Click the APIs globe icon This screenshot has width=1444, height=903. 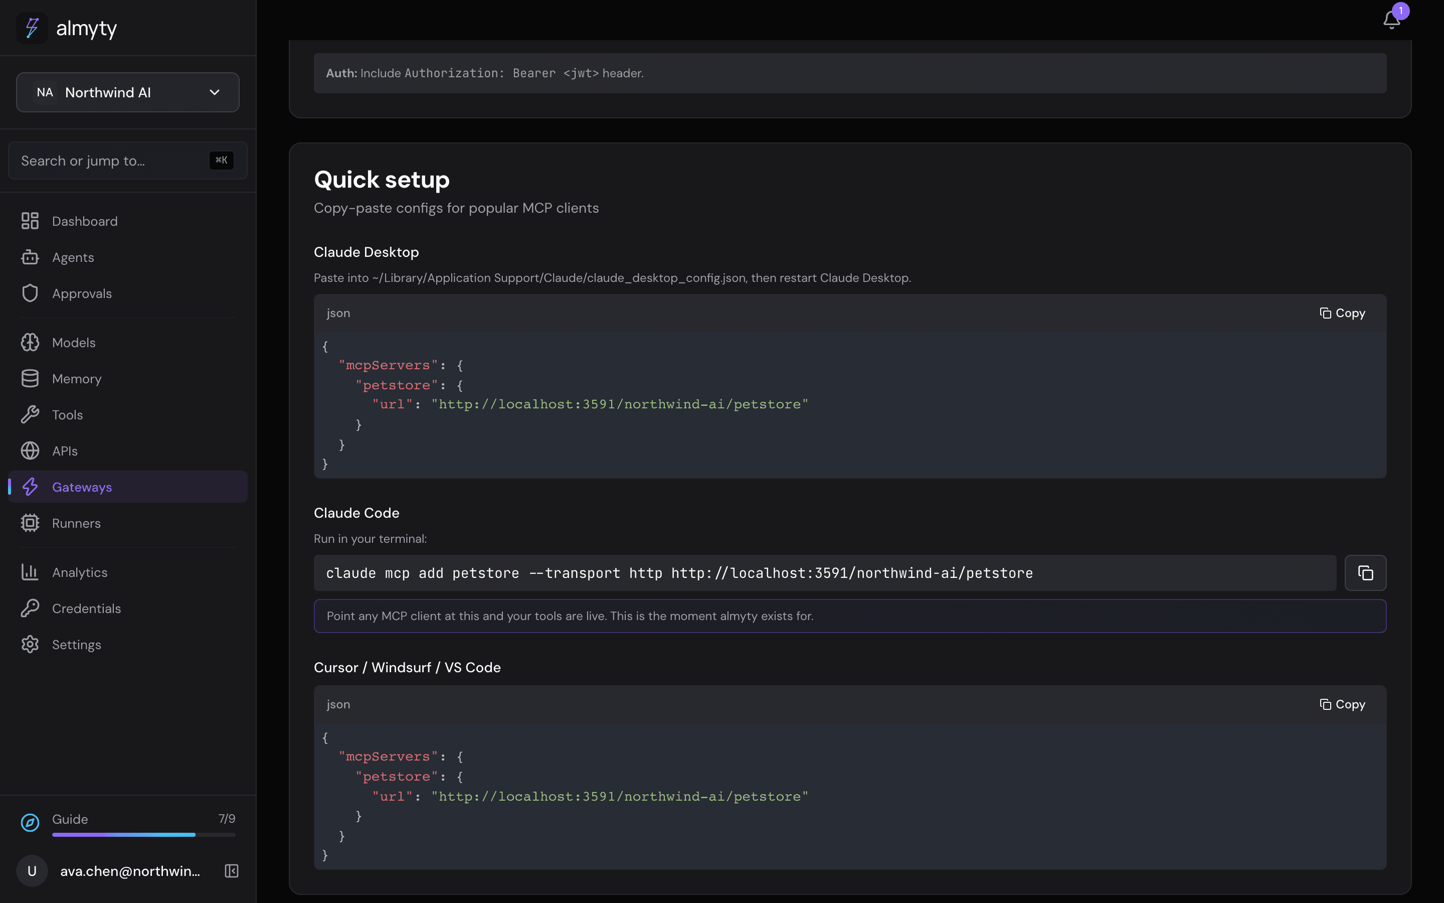click(30, 451)
